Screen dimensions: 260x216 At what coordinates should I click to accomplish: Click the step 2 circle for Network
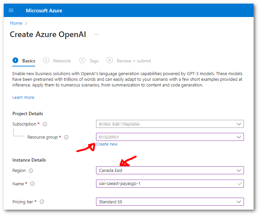[46, 60]
